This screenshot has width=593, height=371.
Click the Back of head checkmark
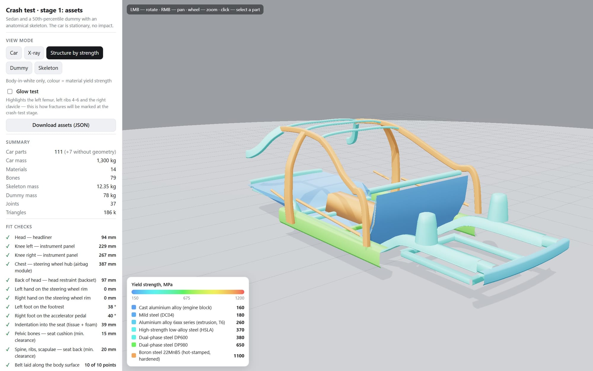(x=8, y=280)
